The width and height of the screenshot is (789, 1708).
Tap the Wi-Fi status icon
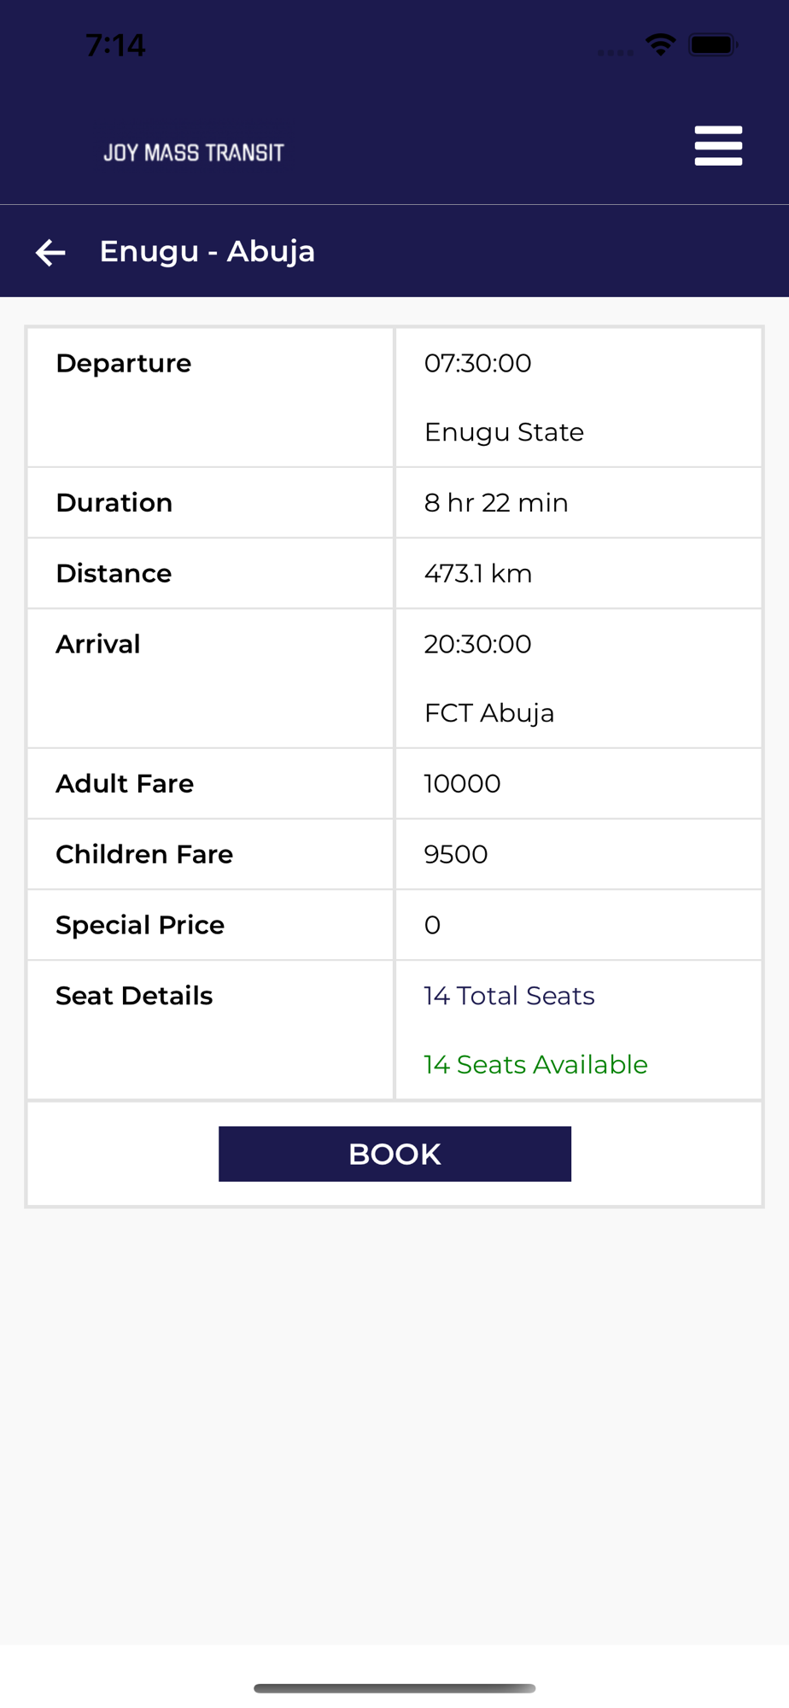click(x=660, y=44)
